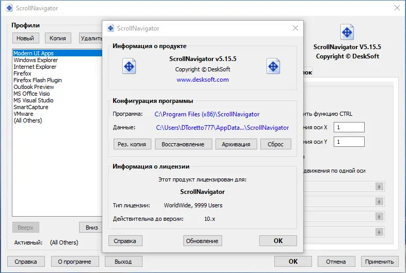This screenshot has height=273, width=406.
Task: Click the О программе button
Action: tap(75, 262)
